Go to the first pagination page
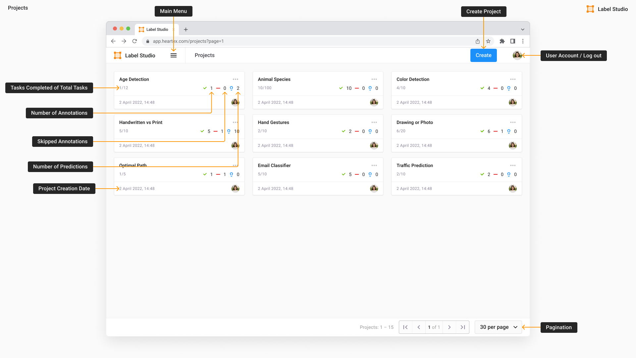This screenshot has height=358, width=636. pos(405,327)
